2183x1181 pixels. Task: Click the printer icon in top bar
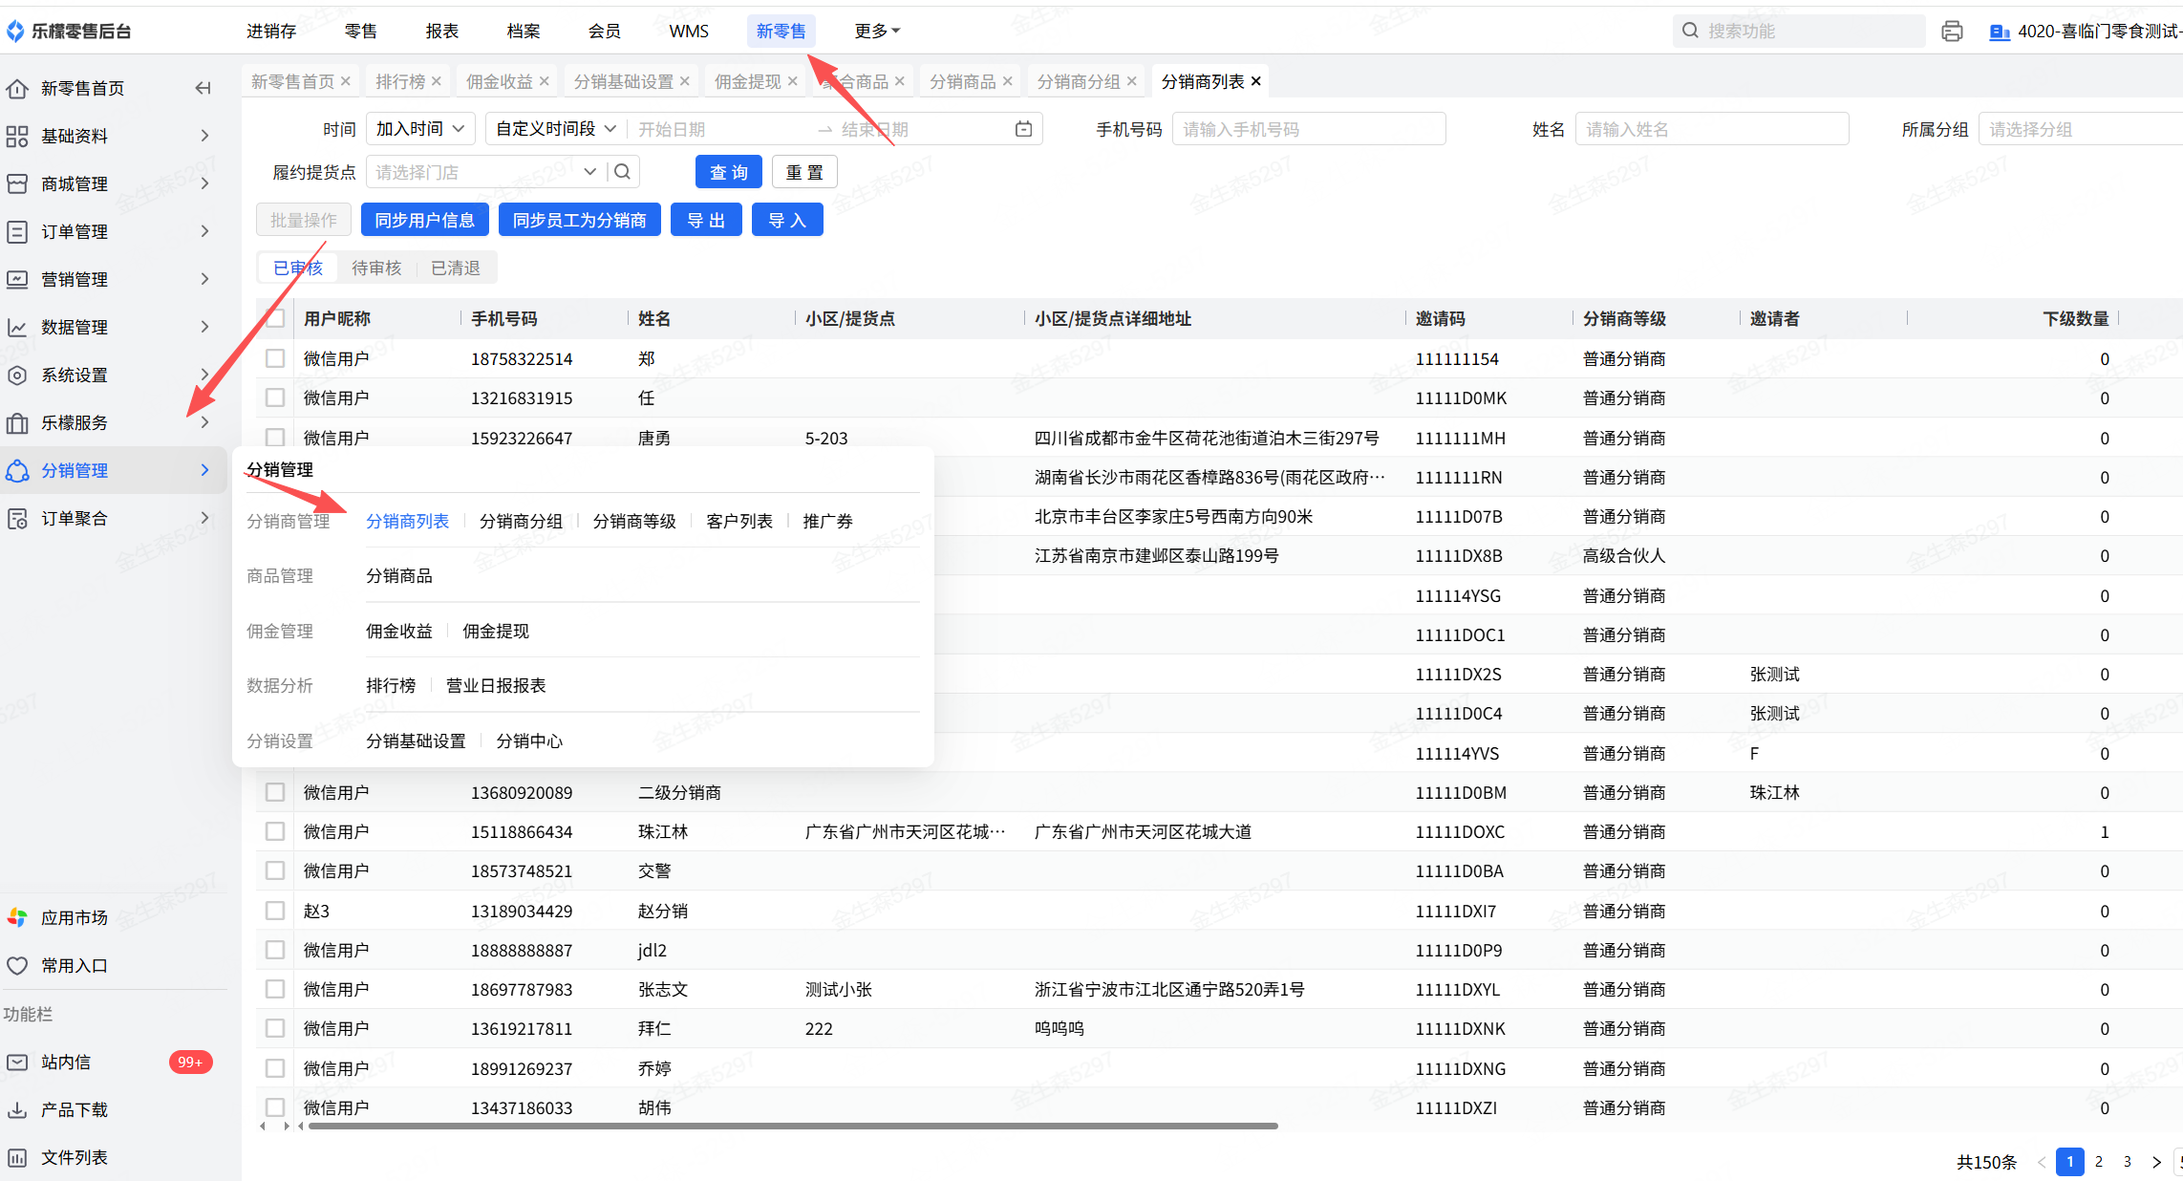1952,32
